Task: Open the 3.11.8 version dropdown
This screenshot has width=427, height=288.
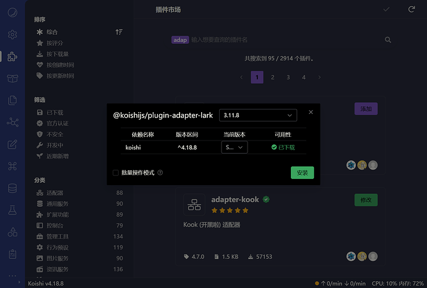Action: [x=257, y=115]
